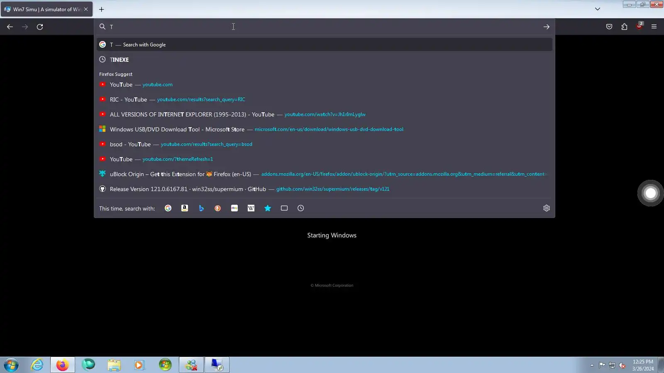This screenshot has width=664, height=373.
Task: Search this time with Amazon
Action: tap(185, 208)
